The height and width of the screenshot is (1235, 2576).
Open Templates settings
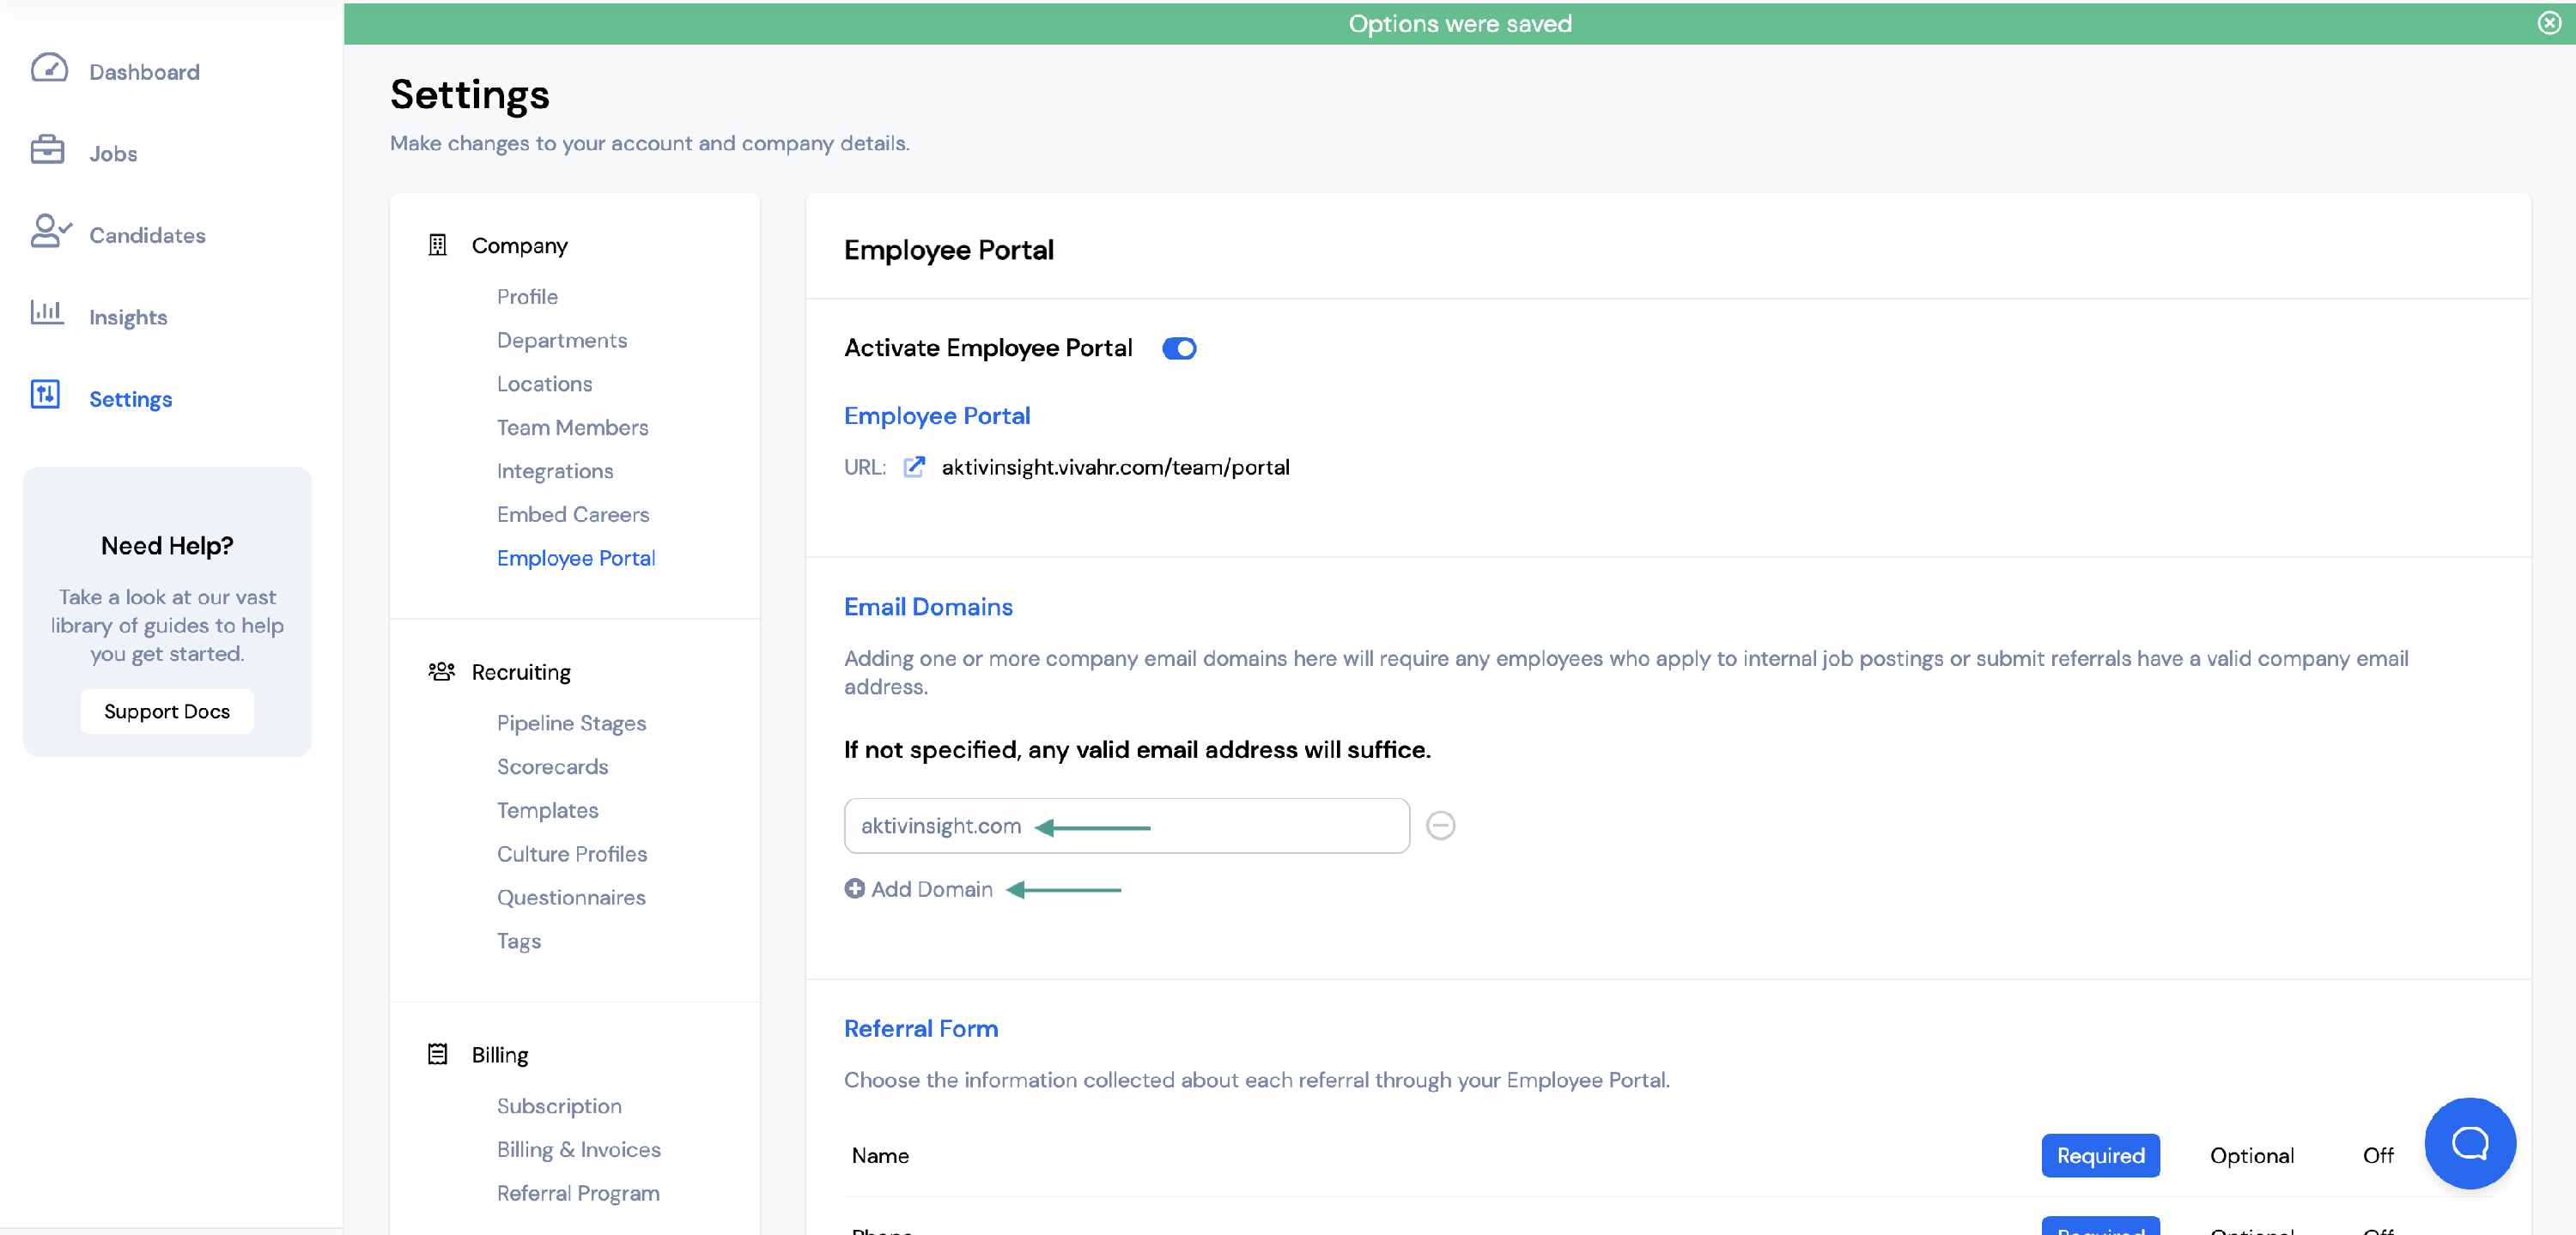coord(547,810)
